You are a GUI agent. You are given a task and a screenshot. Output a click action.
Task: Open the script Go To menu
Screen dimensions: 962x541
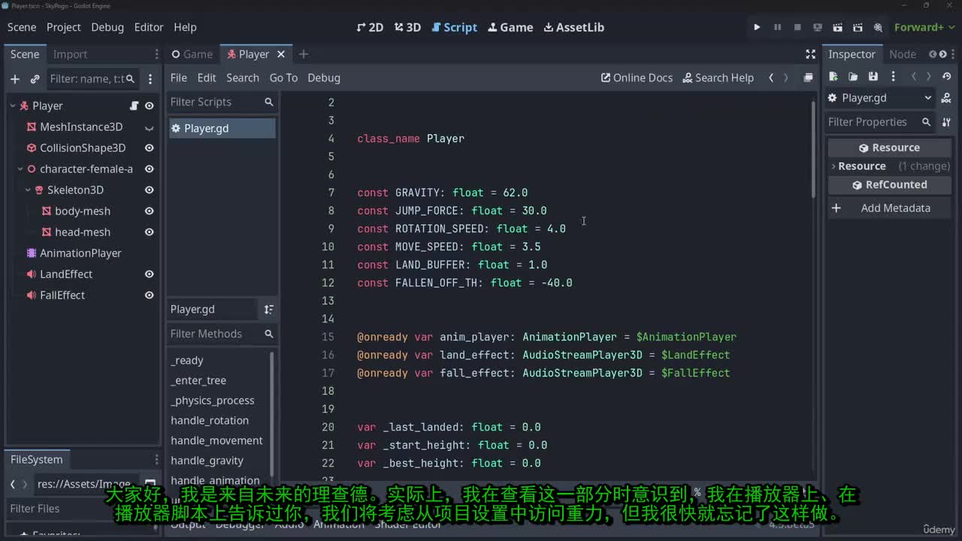click(283, 78)
